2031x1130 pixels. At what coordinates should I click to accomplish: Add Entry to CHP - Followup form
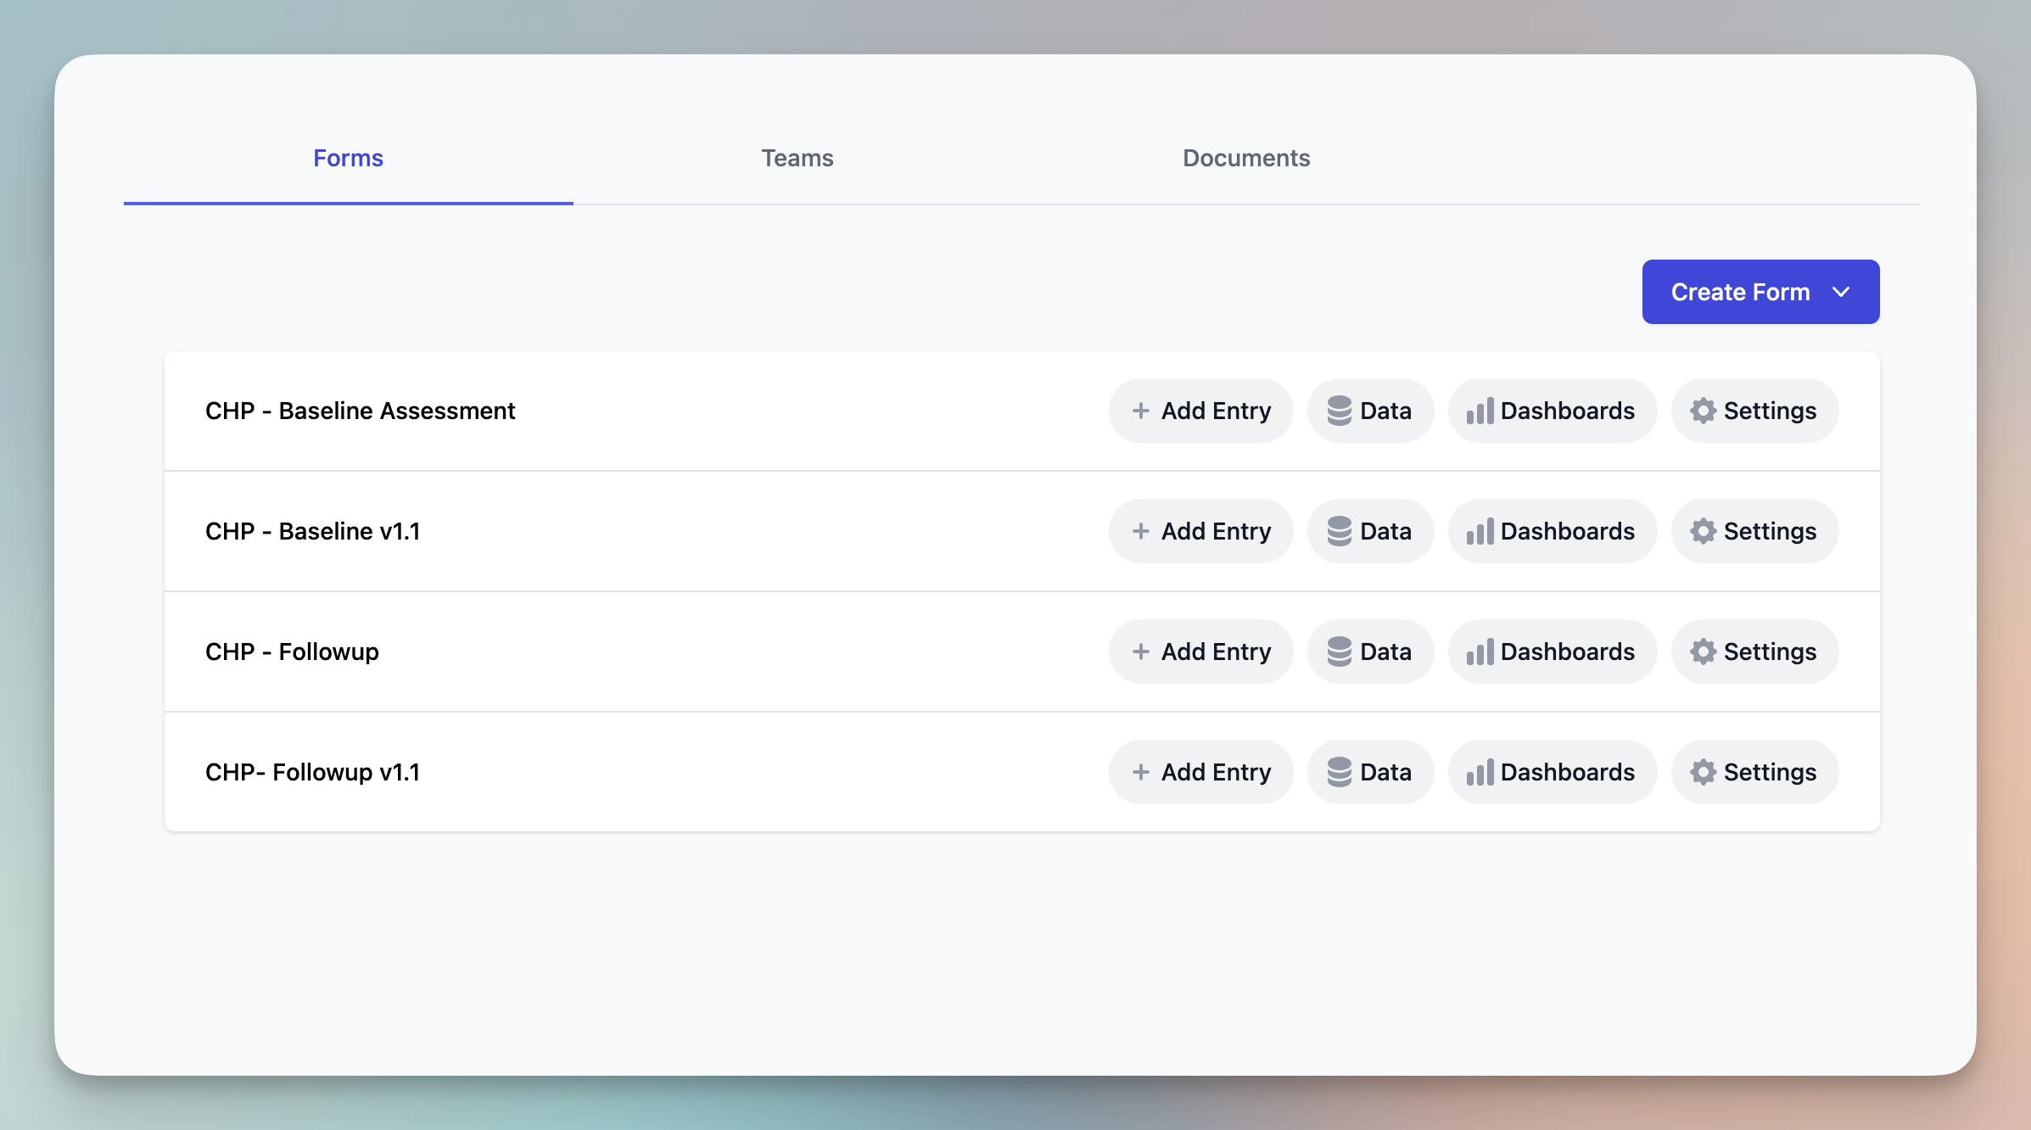(x=1200, y=652)
